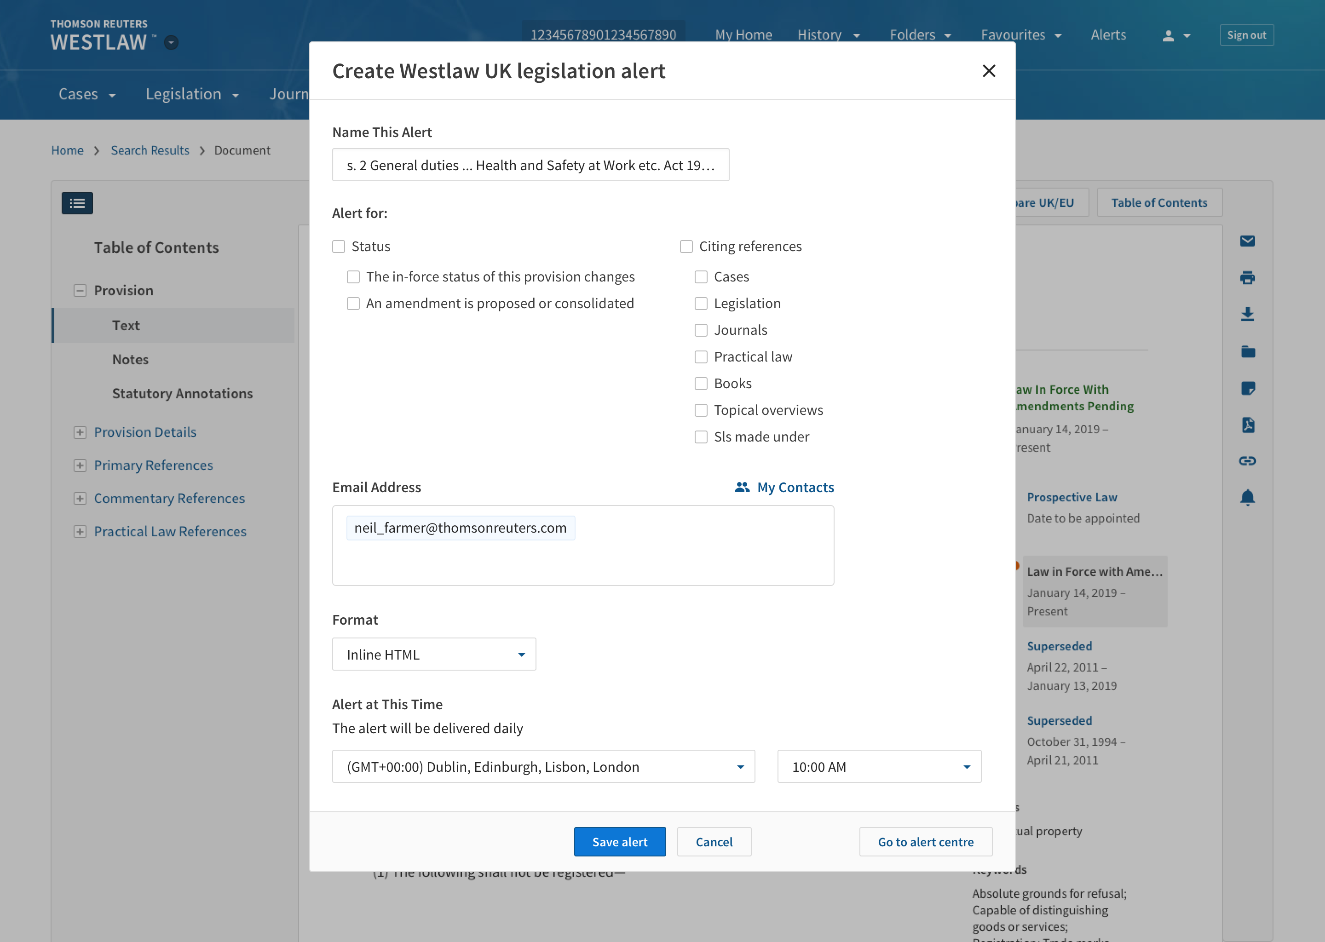Select the neil_farmer email address chip
Screen dimensions: 1325x942
[461, 528]
